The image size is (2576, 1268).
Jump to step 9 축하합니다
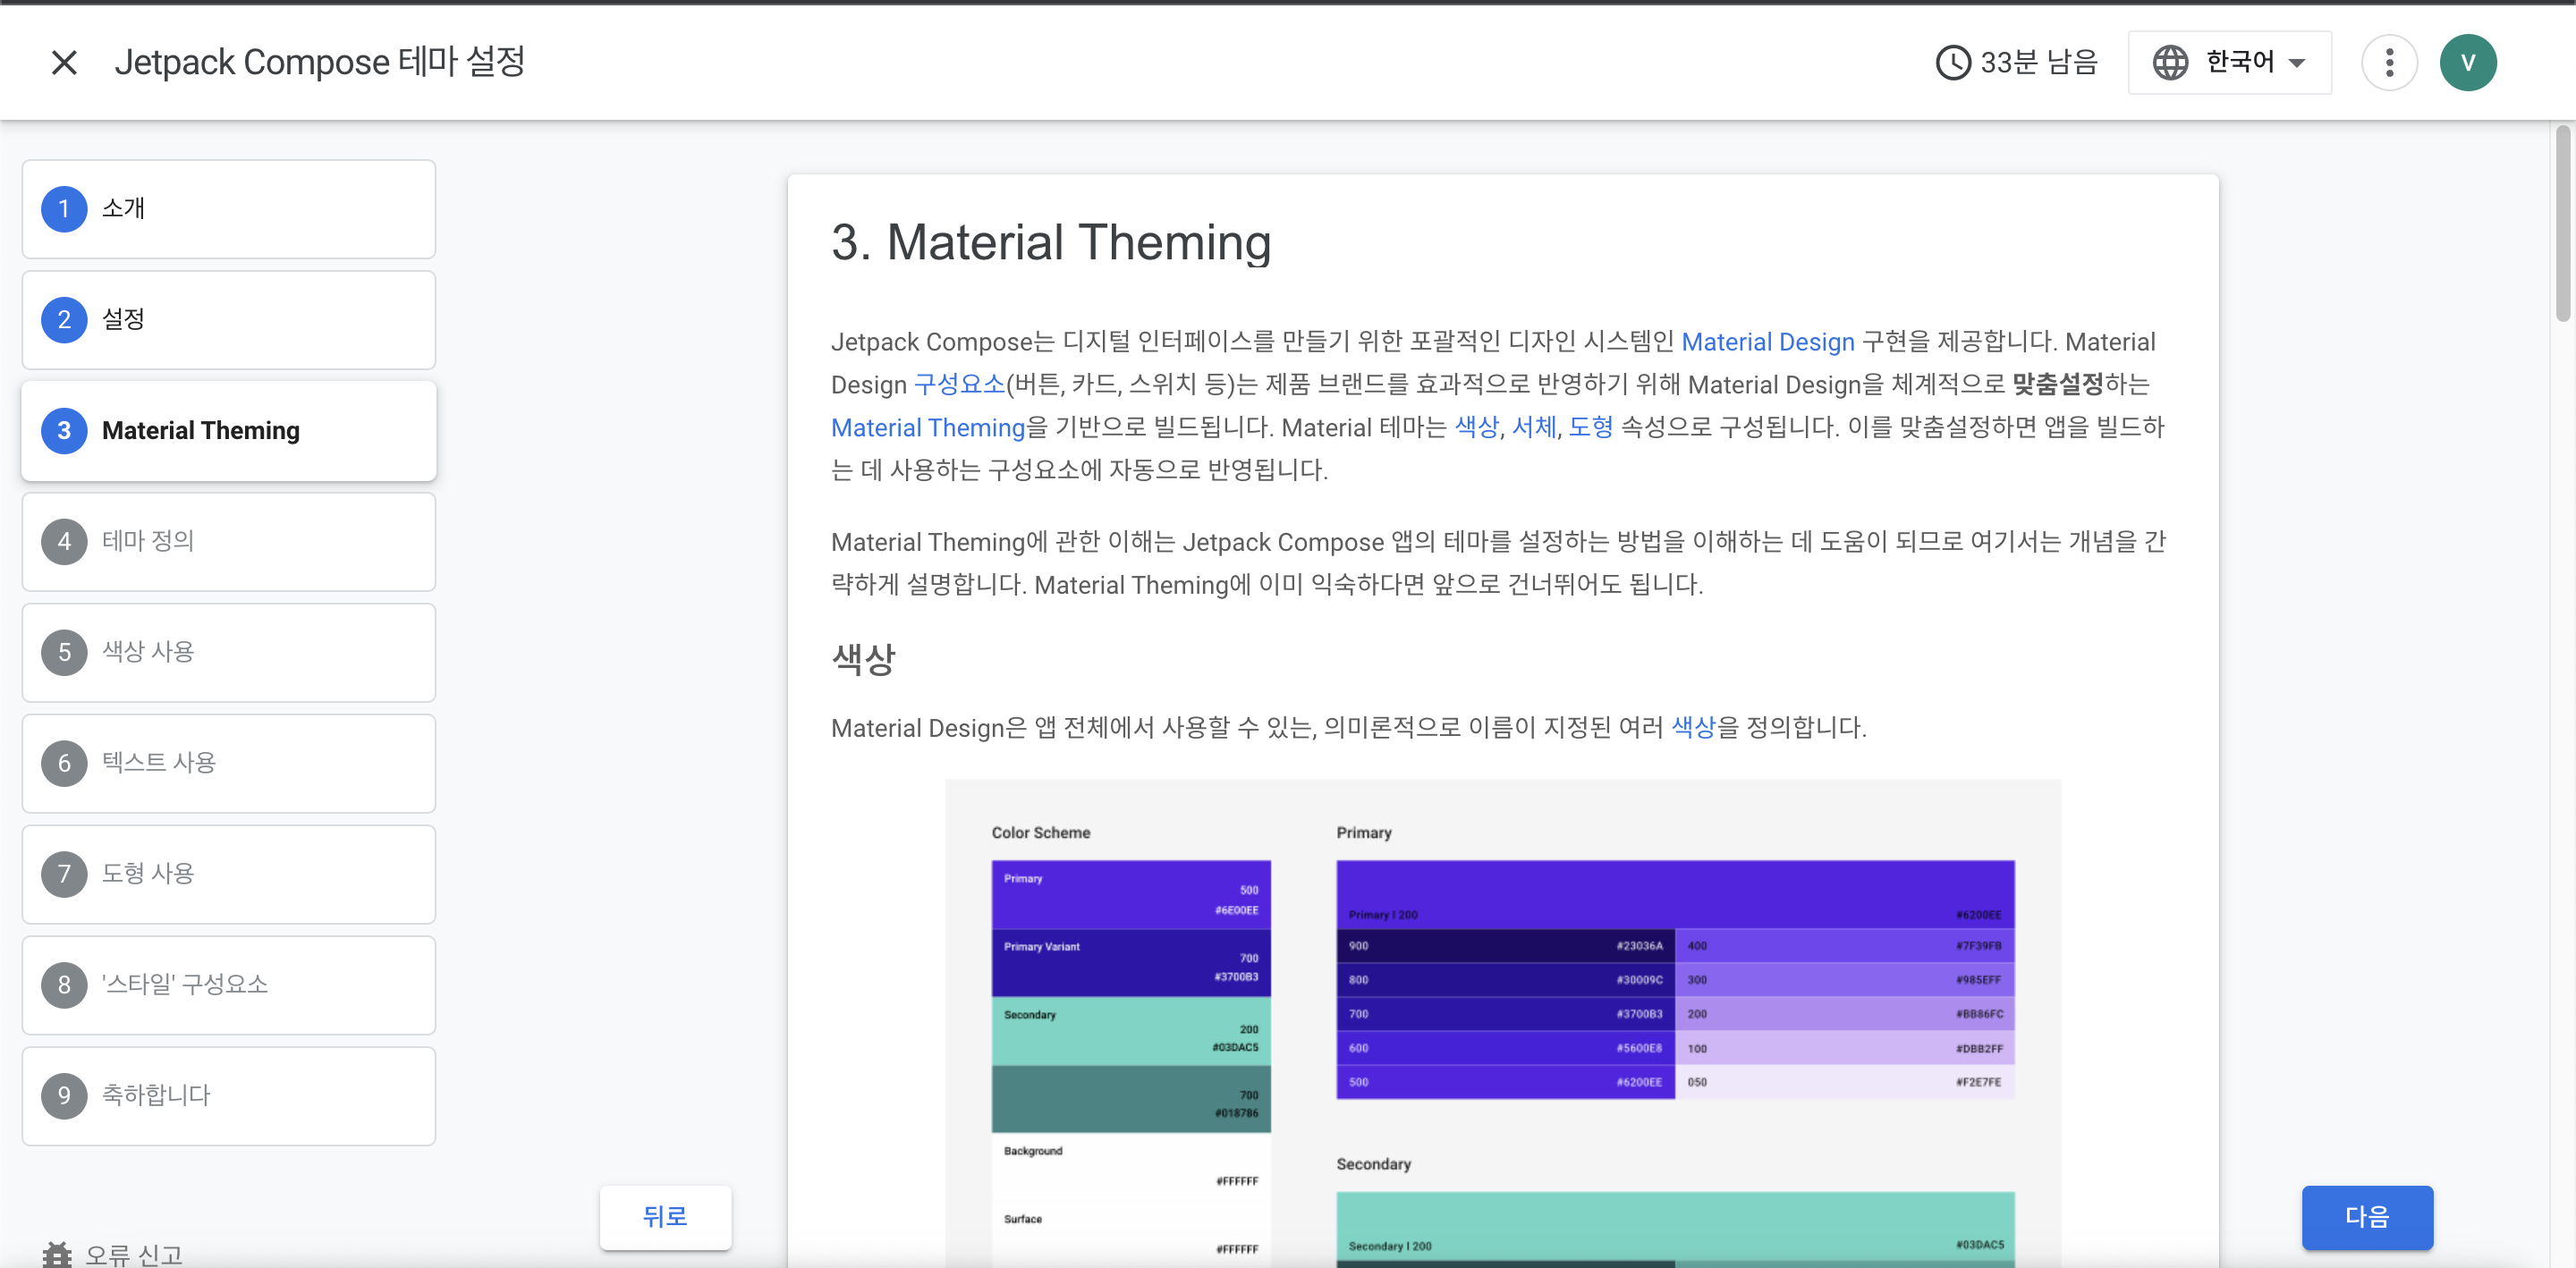[229, 1097]
